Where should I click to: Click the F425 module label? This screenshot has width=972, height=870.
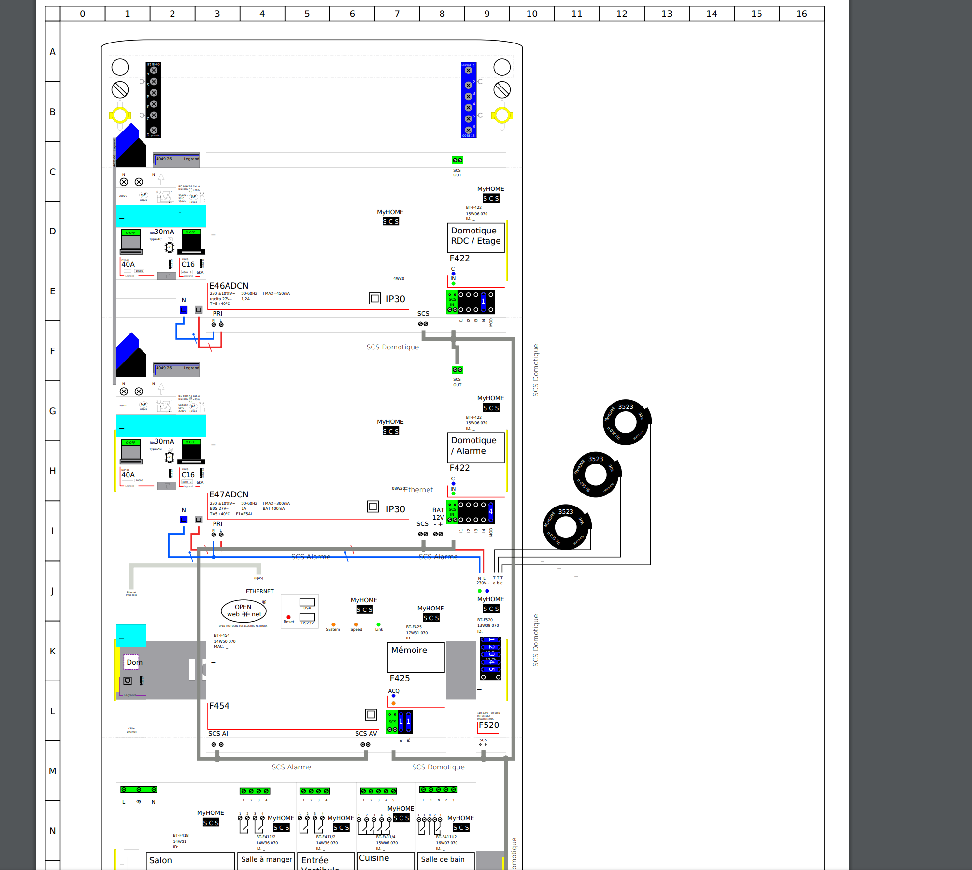pos(400,678)
